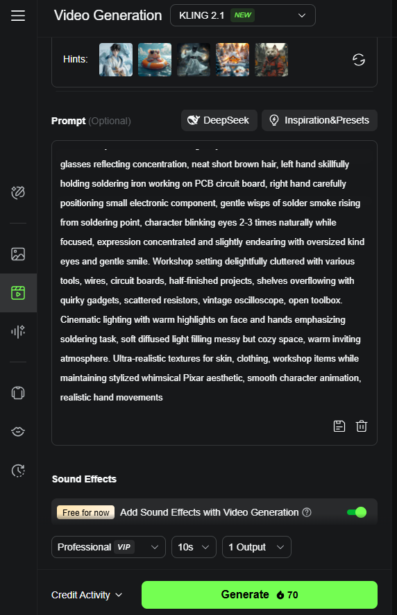397x615 pixels.
Task: Open the audio waveform sidebar tool
Action: click(x=18, y=332)
